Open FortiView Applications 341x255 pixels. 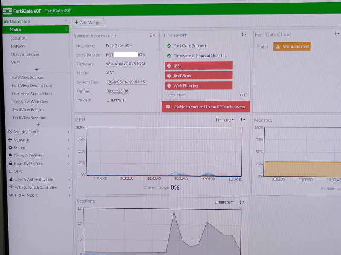tap(32, 93)
